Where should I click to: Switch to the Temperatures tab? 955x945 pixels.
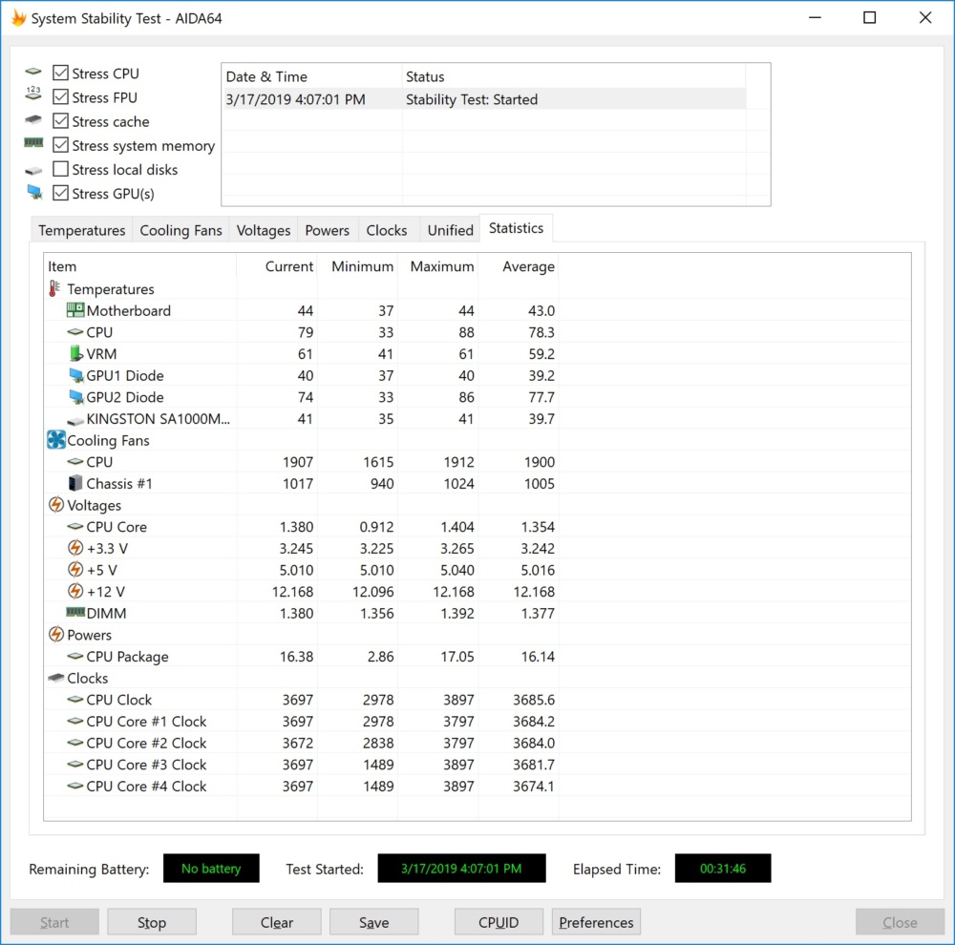[x=81, y=230]
